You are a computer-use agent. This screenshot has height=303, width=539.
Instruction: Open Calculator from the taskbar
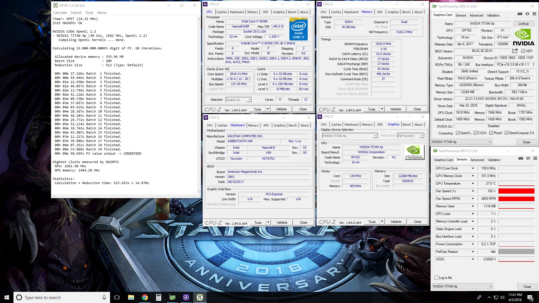(158, 297)
